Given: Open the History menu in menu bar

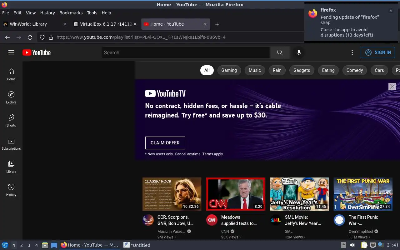Looking at the screenshot, I should [x=47, y=13].
